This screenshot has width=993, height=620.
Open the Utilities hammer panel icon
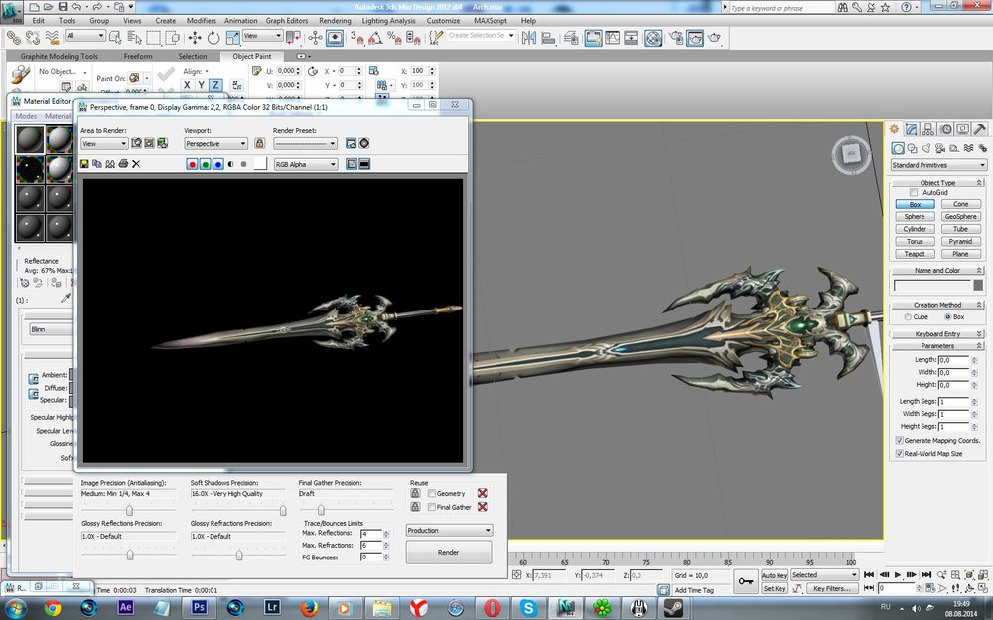coord(980,129)
